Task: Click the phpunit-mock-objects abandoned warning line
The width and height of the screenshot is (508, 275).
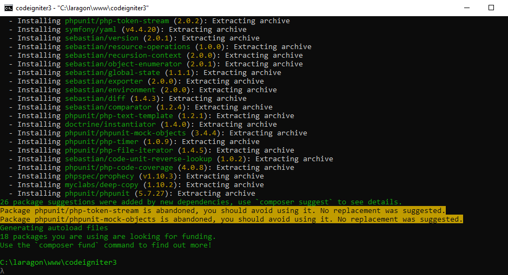Action: (232, 219)
